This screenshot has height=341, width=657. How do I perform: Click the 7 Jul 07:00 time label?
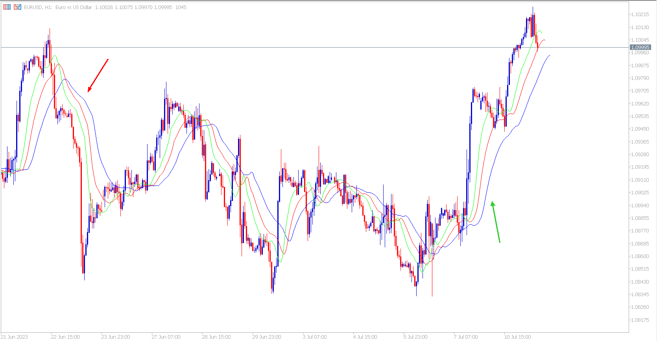point(466,337)
